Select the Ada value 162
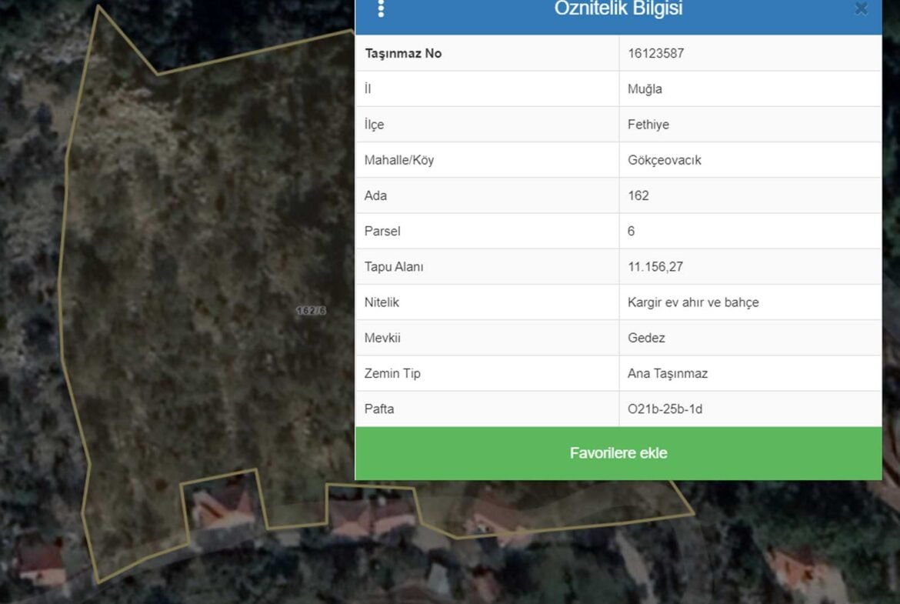The image size is (900, 604). [x=638, y=195]
